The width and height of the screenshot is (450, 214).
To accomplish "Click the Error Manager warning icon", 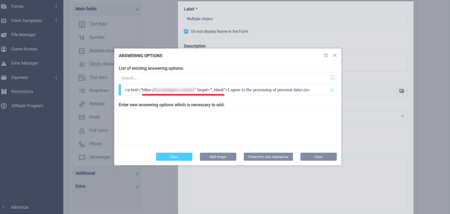I will pos(4,63).
